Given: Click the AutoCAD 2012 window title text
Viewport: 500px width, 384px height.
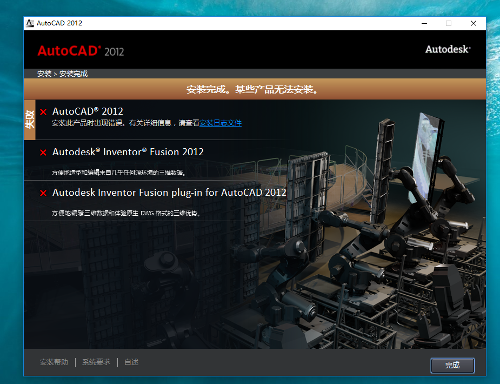Looking at the screenshot, I should 59,23.
